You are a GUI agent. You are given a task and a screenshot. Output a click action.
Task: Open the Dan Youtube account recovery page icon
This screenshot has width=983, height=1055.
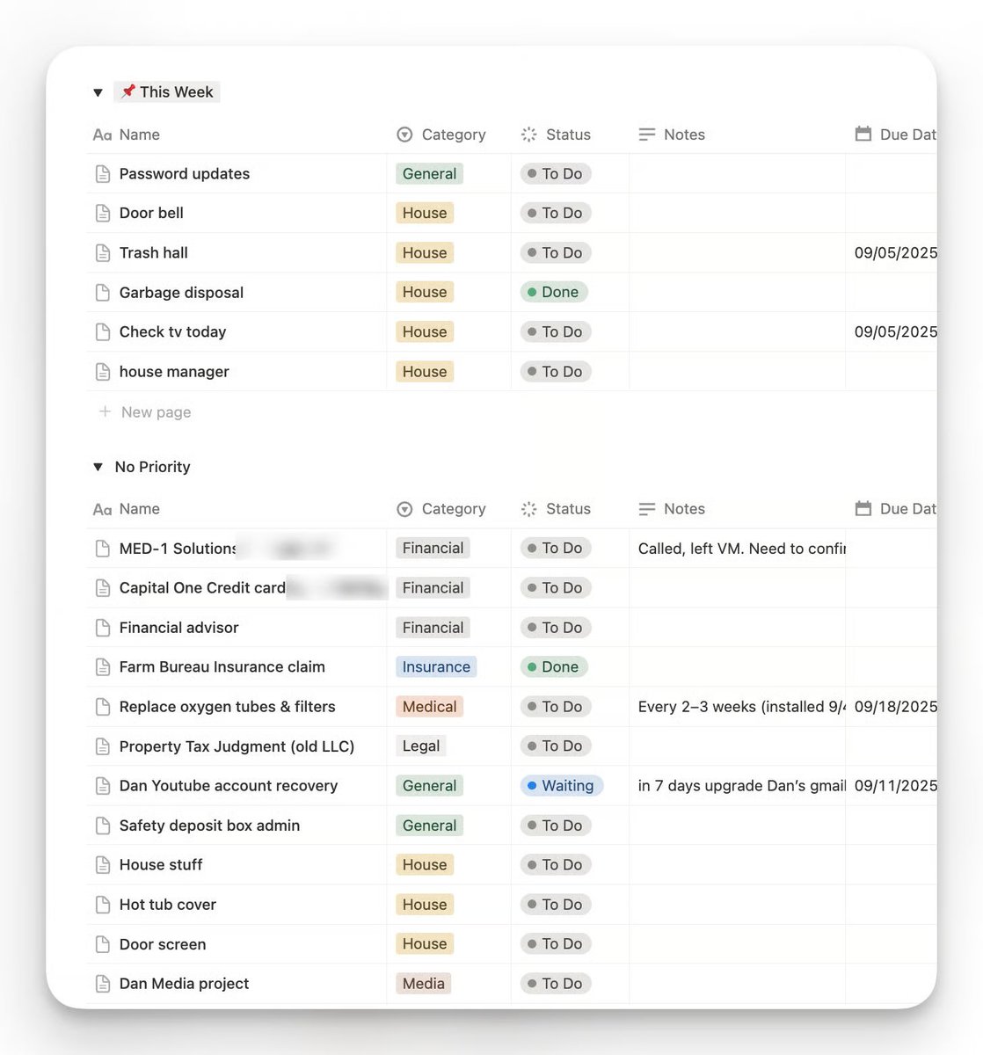click(x=103, y=786)
